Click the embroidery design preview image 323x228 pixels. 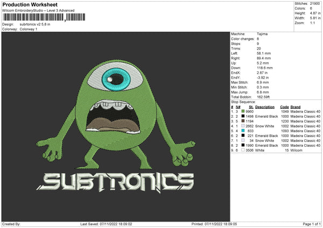tap(116, 126)
